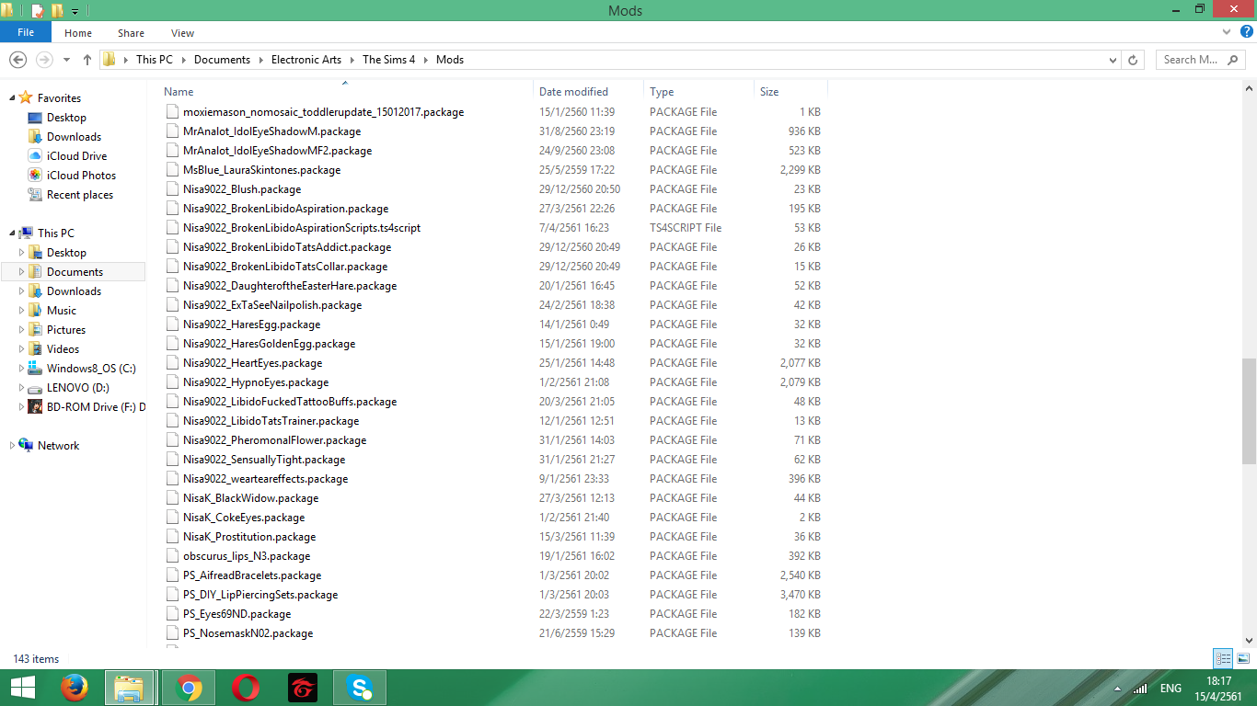Viewport: 1257px width, 706px height.
Task: Go up one folder level
Action: click(87, 60)
